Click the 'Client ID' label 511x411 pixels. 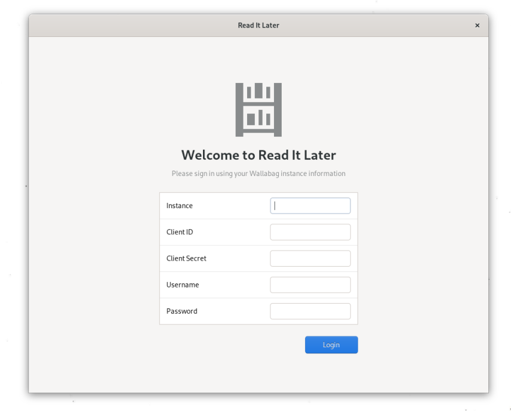tap(180, 232)
